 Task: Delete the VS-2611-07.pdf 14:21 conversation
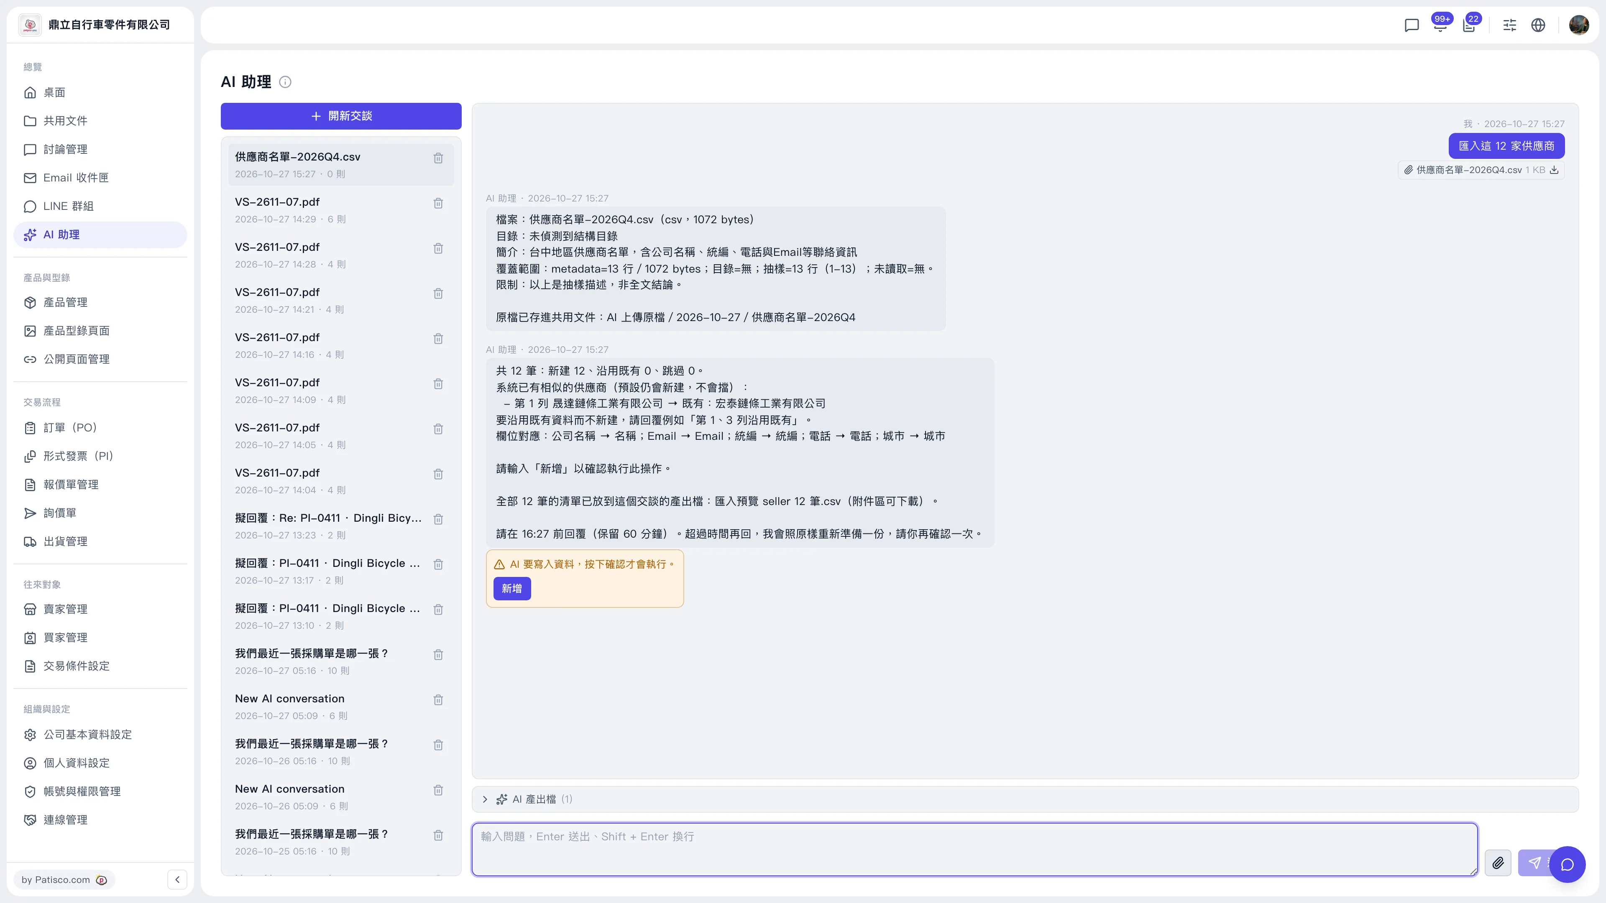438,293
